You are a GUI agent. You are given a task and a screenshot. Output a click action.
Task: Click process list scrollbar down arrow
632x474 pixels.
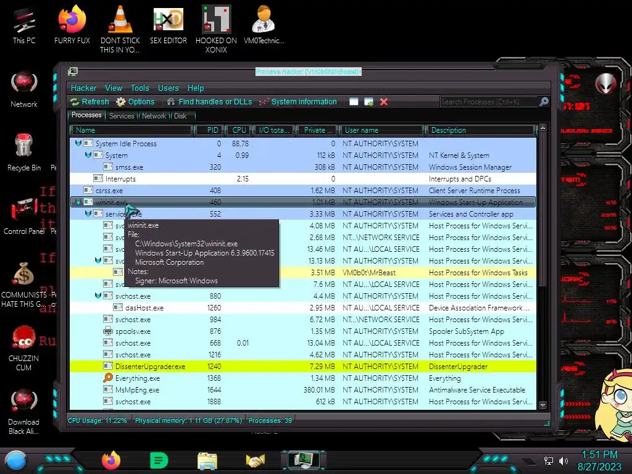[543, 405]
